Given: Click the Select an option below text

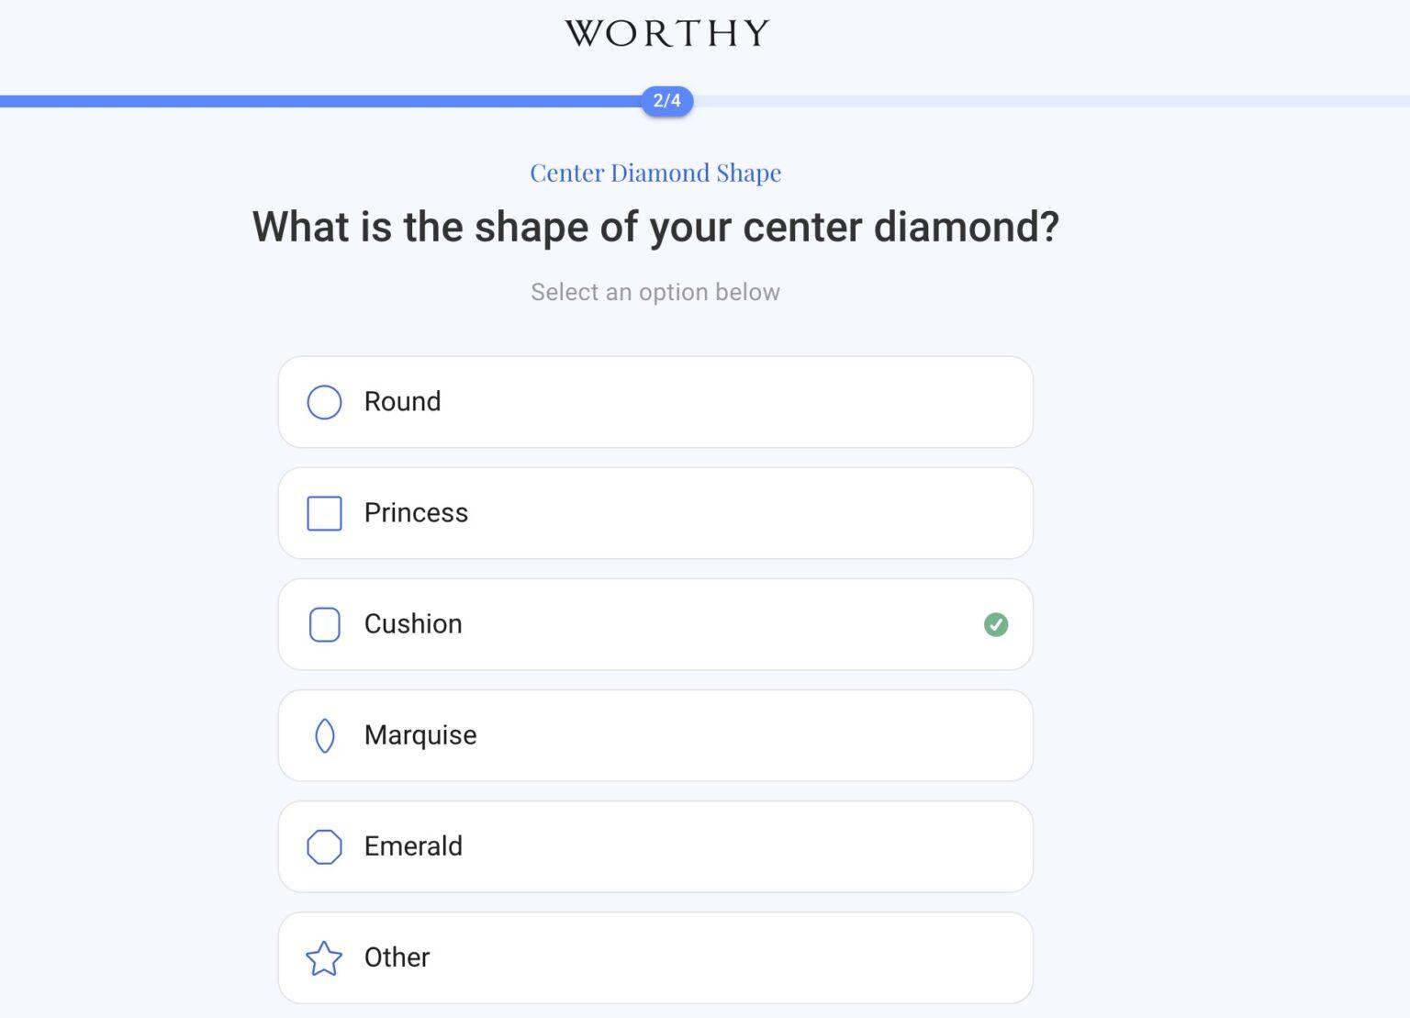Looking at the screenshot, I should (655, 292).
